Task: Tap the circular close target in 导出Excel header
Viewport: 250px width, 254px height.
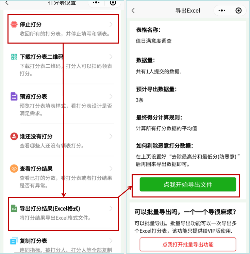Action: pos(238,11)
